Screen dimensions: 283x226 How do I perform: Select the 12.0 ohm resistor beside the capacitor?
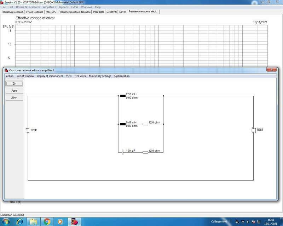point(145,152)
